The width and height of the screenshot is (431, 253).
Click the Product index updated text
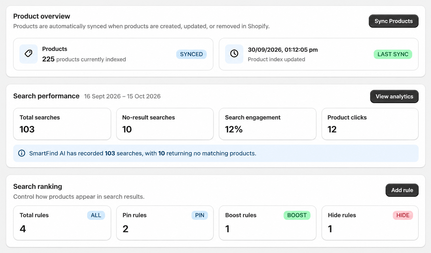pos(276,59)
